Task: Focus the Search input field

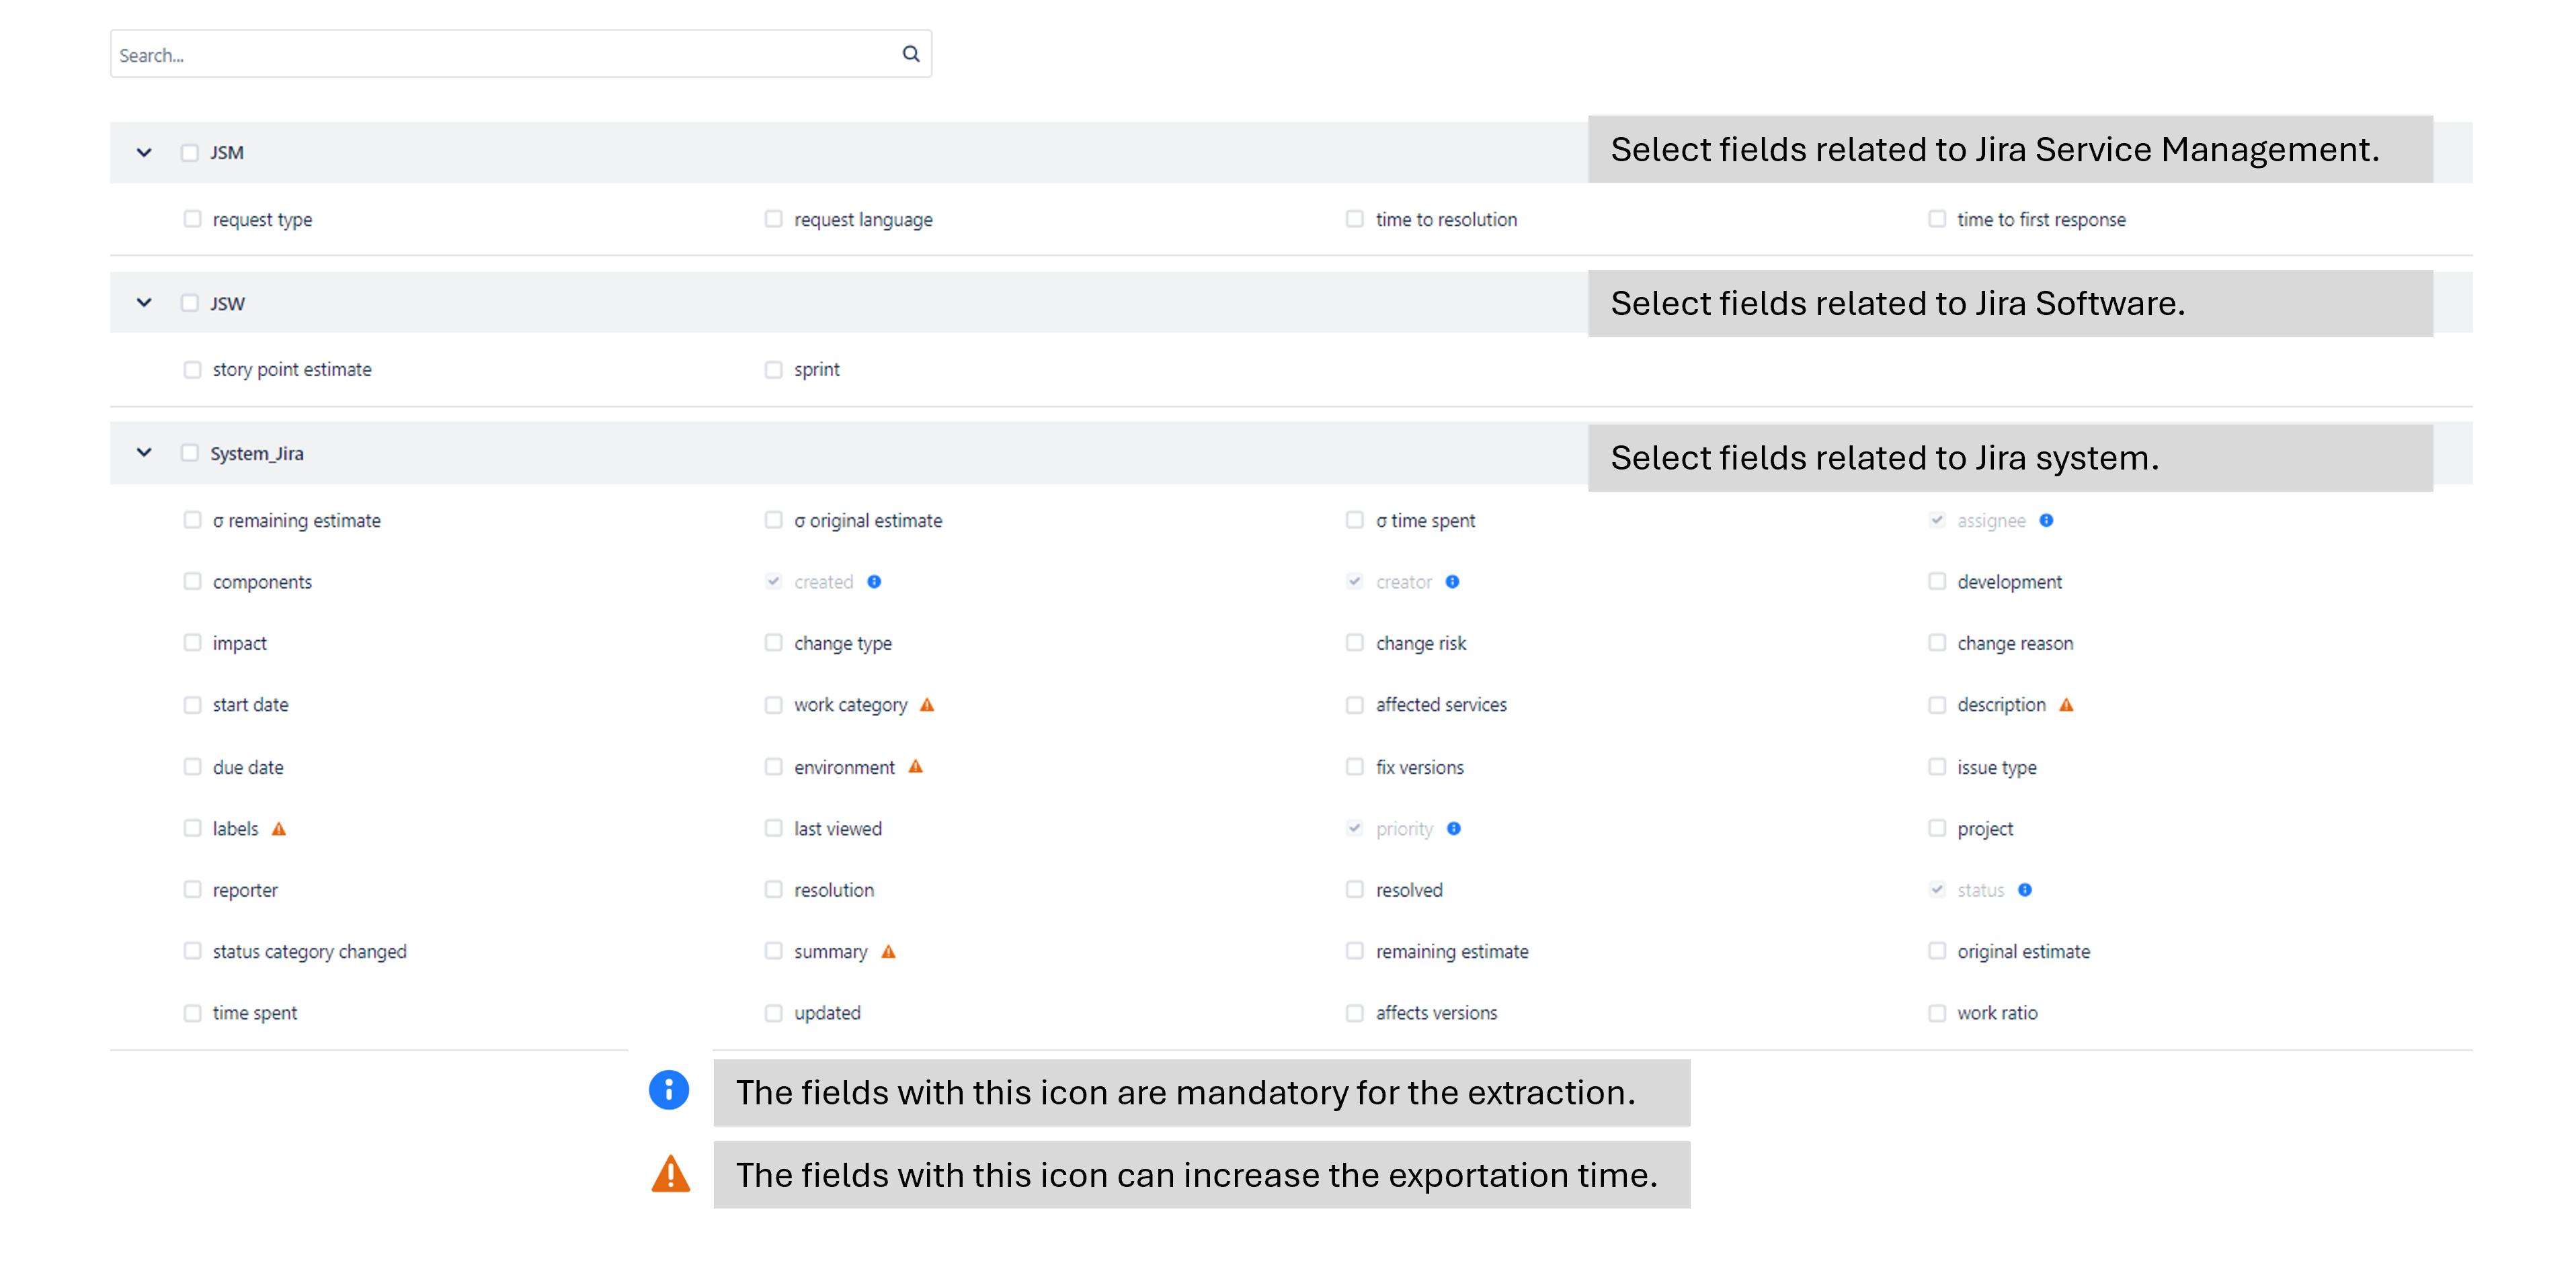Action: tap(520, 54)
